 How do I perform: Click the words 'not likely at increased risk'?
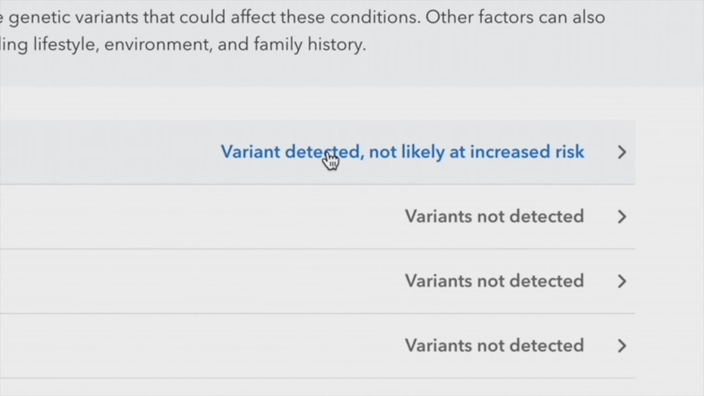pyautogui.click(x=477, y=152)
